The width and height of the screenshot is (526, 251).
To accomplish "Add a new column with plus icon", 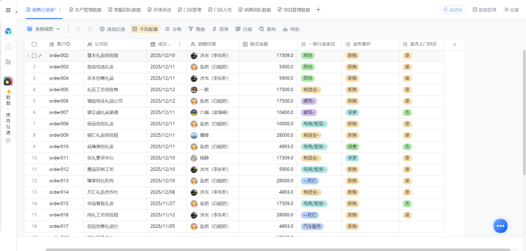I will (x=455, y=45).
